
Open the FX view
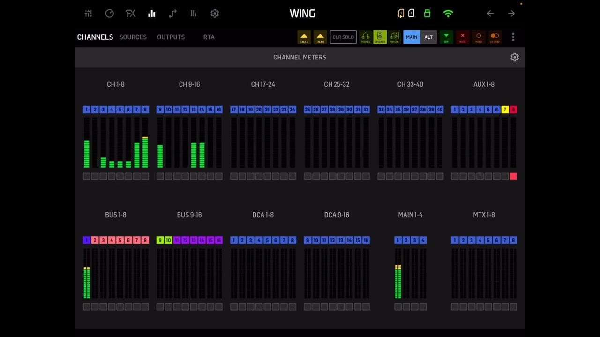click(x=130, y=14)
